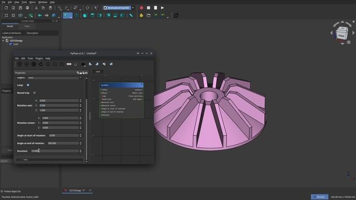Click the Top view icon
Viewport: 356px width, 200px height.
[x=92, y=16]
